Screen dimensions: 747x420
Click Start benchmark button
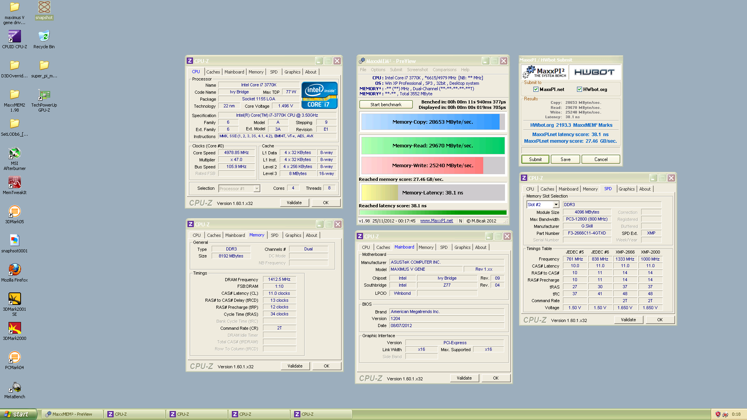pyautogui.click(x=386, y=105)
